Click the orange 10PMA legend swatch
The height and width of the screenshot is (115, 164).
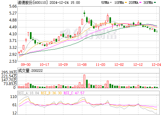126,2
